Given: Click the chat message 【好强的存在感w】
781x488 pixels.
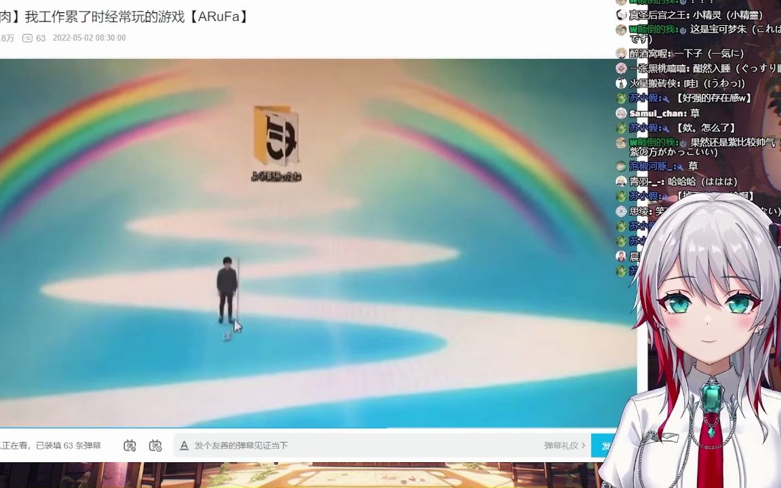Looking at the screenshot, I should pos(713,98).
